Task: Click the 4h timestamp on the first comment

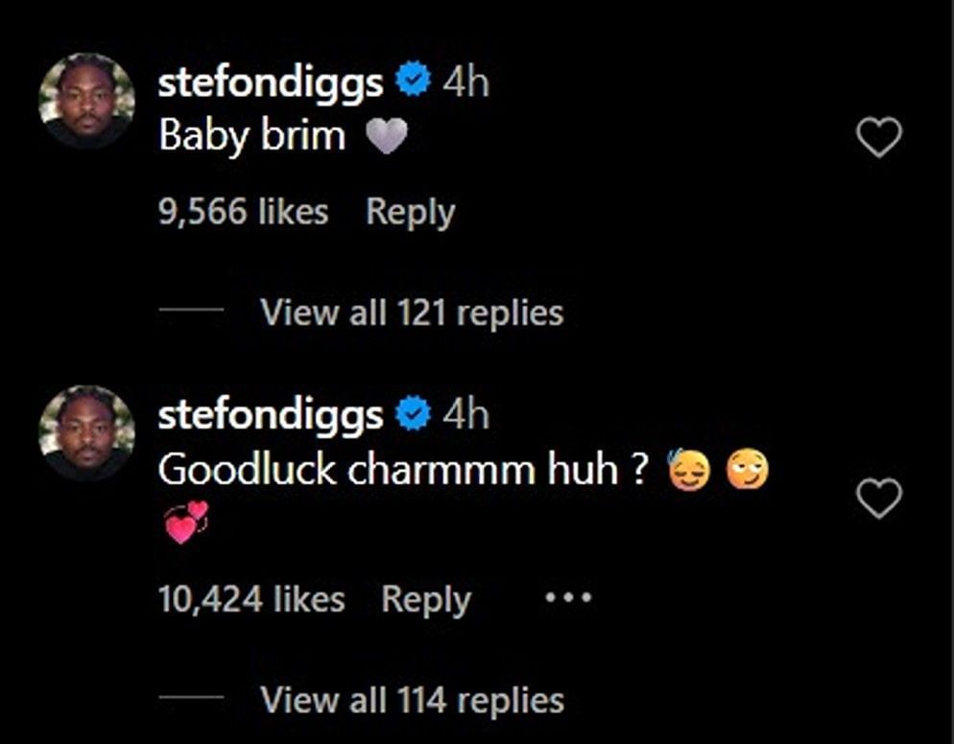Action: tap(466, 81)
